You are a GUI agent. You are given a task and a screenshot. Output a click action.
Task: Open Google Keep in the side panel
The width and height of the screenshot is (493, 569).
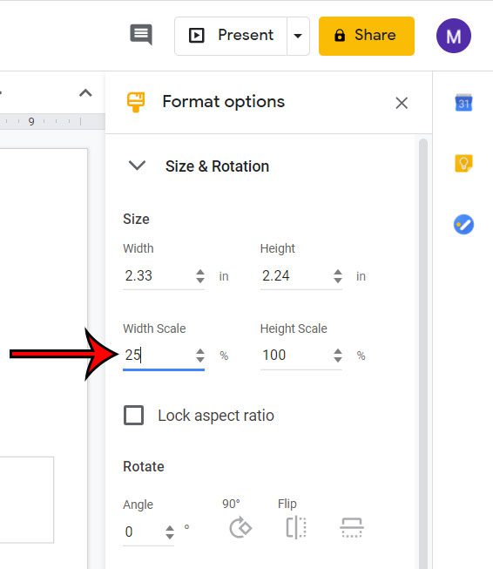point(463,163)
